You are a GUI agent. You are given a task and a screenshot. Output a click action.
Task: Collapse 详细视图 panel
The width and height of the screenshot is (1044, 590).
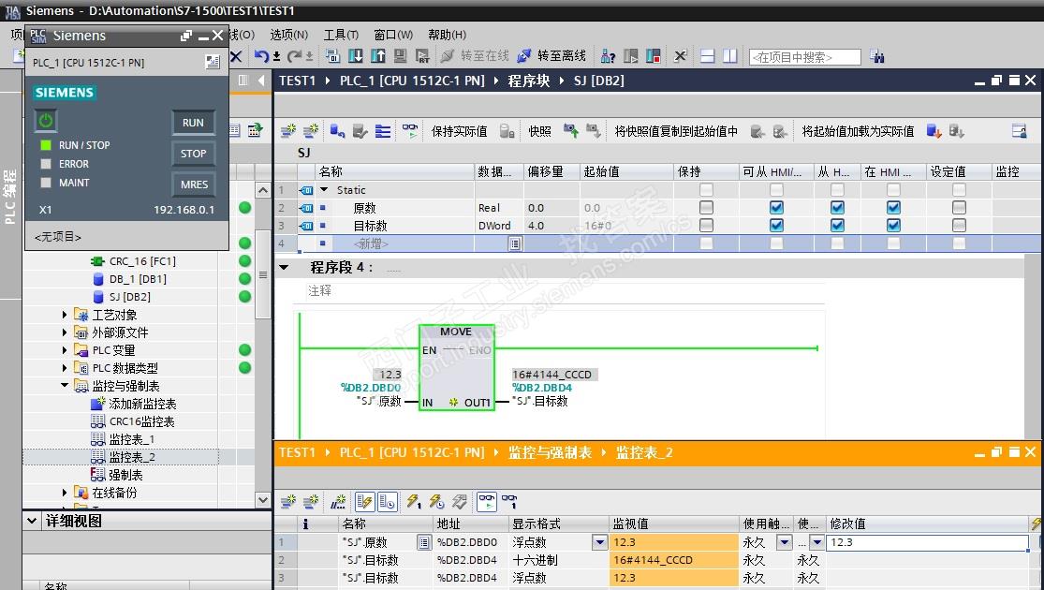tap(32, 522)
